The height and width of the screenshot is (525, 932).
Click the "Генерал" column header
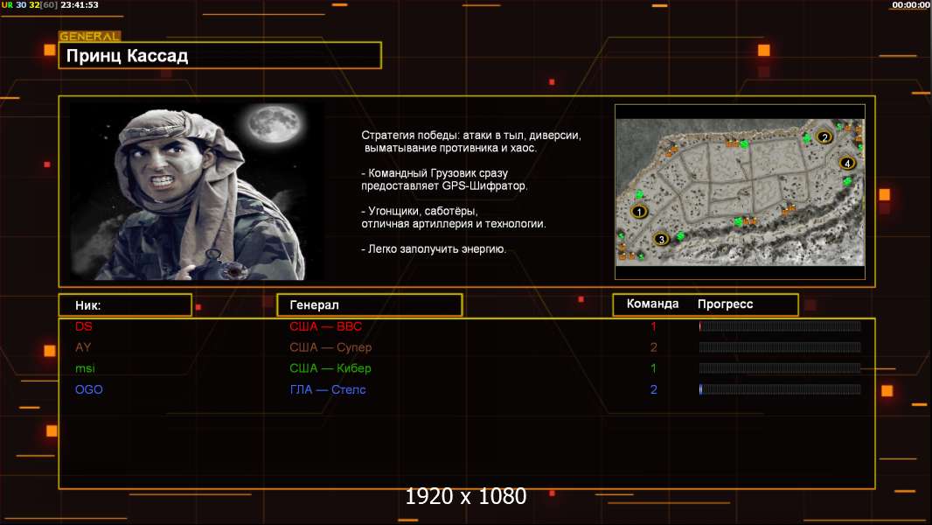point(369,305)
